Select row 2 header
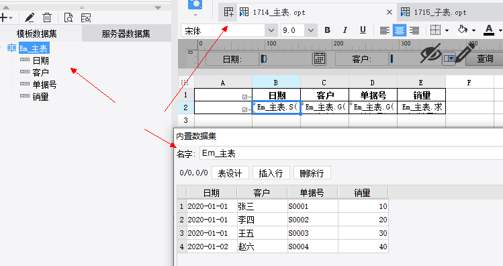503x266 pixels. (186, 107)
